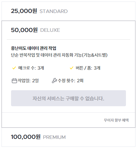The image size is (137, 149).
Task: Open the 무이자 할부 혜택 link
Action: (116, 120)
